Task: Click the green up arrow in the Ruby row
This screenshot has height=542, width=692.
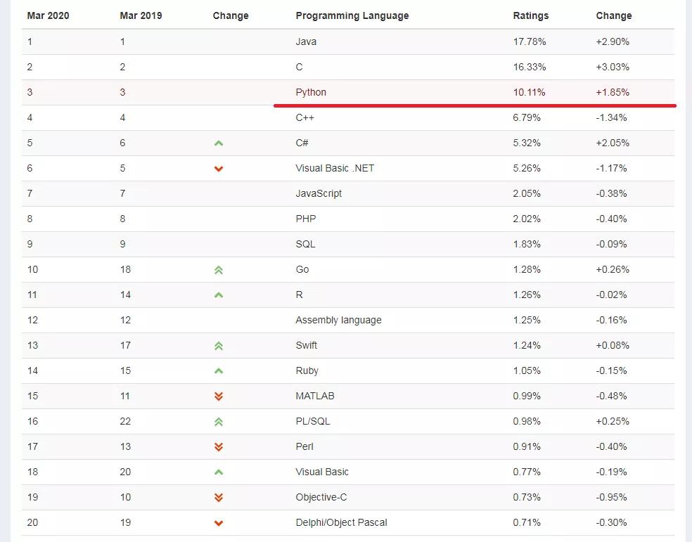Action: pos(219,371)
